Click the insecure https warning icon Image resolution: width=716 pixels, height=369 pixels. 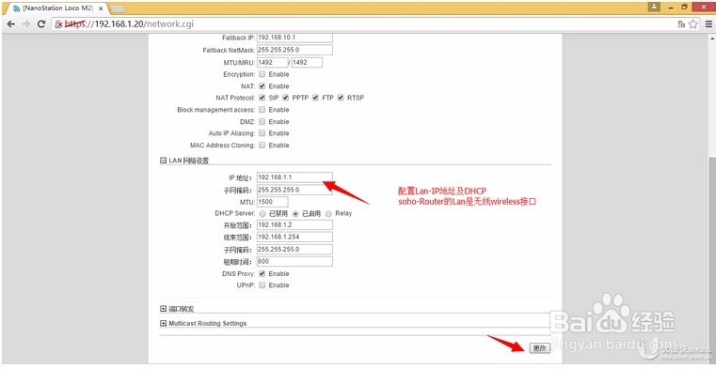click(x=58, y=24)
